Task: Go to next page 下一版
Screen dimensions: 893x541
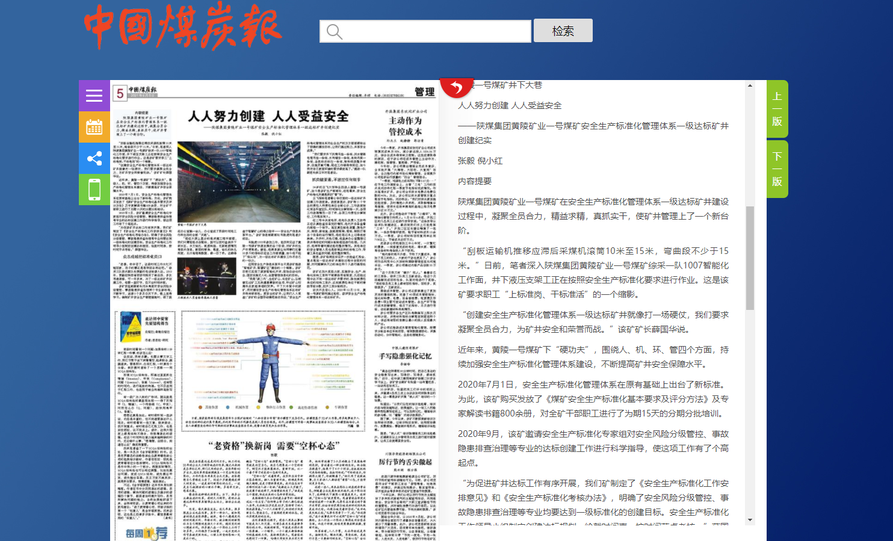Action: (777, 169)
